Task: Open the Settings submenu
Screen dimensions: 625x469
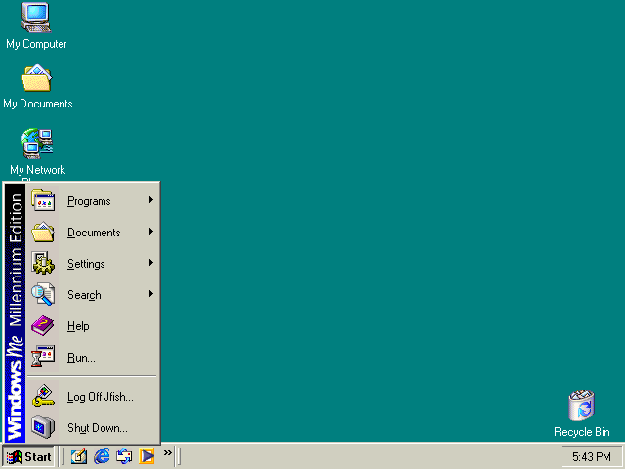Action: [93, 263]
